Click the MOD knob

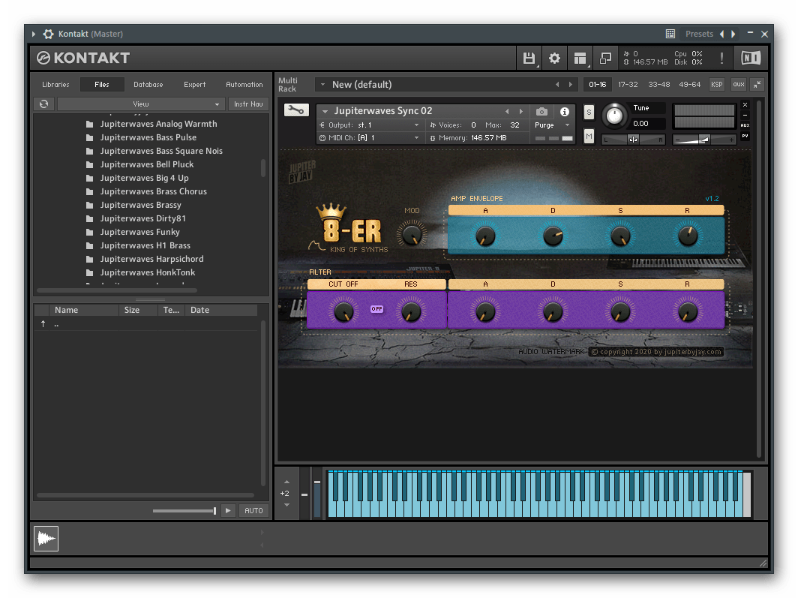tap(412, 234)
